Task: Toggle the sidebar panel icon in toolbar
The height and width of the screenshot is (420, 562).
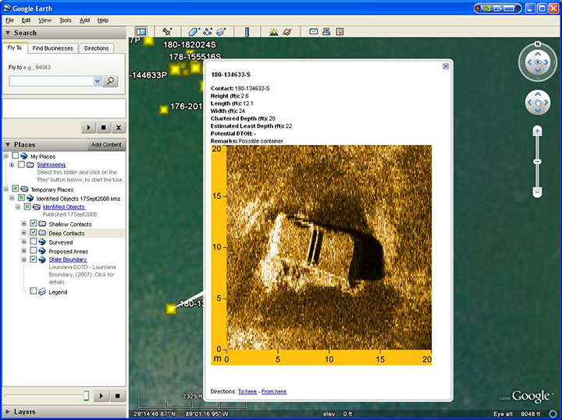Action: tap(141, 32)
